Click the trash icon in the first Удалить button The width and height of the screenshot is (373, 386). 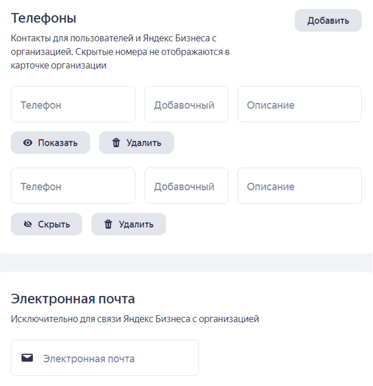pyautogui.click(x=116, y=143)
